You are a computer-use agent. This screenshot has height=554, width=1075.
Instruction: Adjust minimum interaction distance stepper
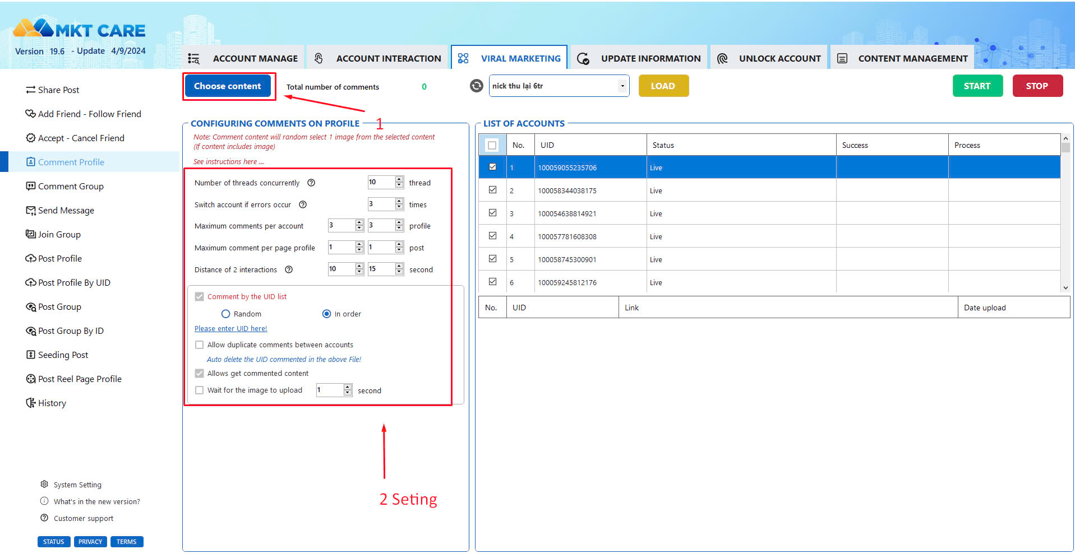point(359,269)
